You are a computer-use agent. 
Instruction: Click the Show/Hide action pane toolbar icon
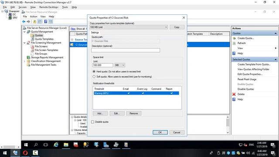[51, 22]
